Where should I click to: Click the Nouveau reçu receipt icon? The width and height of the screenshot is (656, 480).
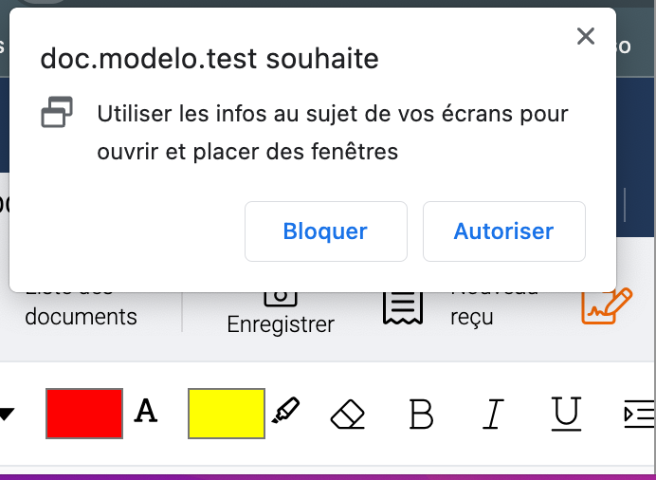[x=402, y=305]
